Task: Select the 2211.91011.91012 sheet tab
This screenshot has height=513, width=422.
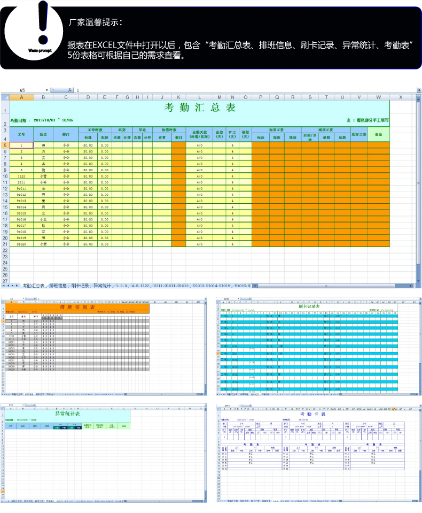Action: pyautogui.click(x=171, y=286)
